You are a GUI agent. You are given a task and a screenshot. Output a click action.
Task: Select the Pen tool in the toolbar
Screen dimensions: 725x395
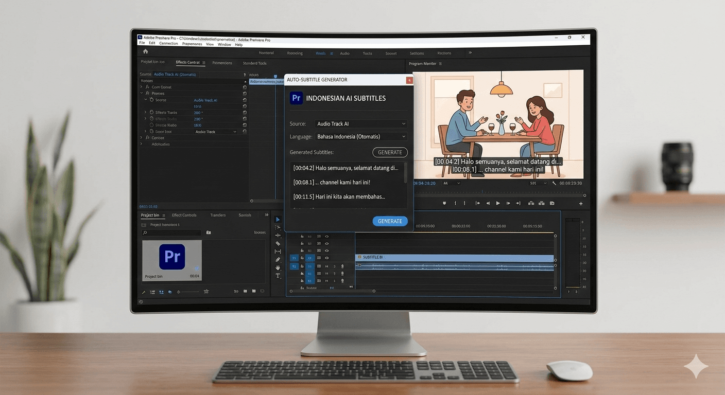click(278, 260)
